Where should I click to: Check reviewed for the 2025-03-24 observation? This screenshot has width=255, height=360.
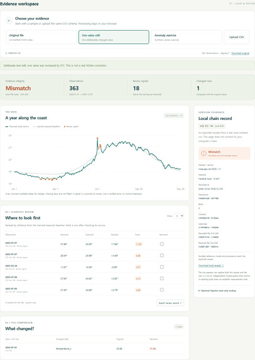[162, 267]
